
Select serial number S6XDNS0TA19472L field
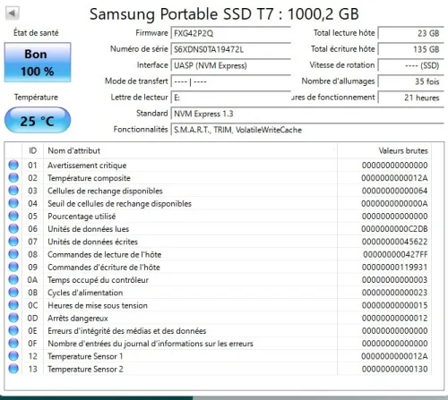pyautogui.click(x=231, y=49)
